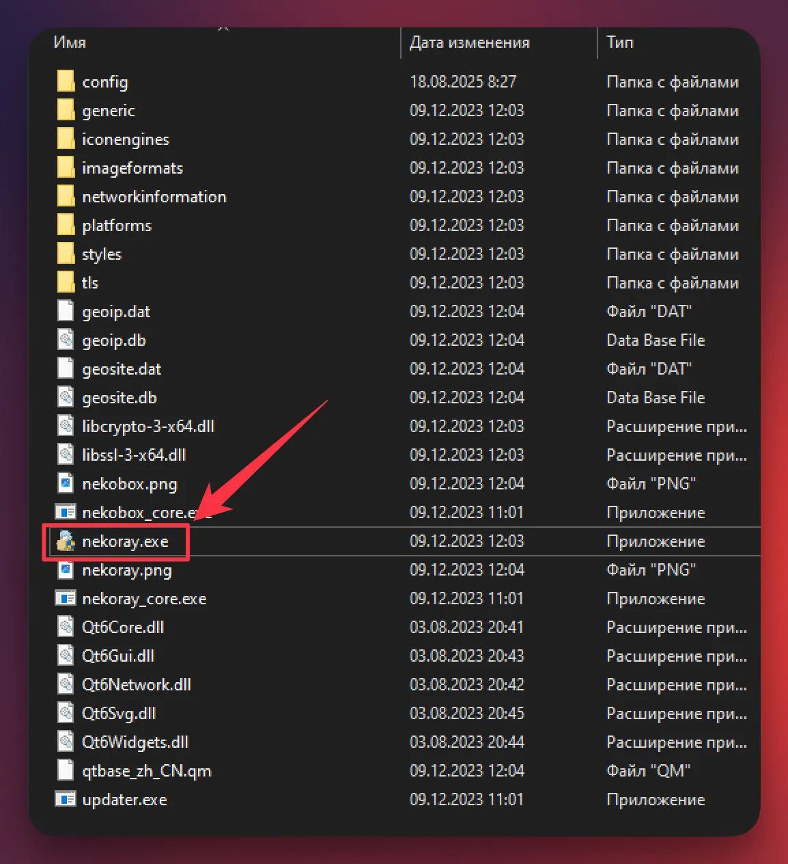This screenshot has width=788, height=864.
Task: Click the date 18.08.2025 8:27 of config
Action: click(463, 81)
